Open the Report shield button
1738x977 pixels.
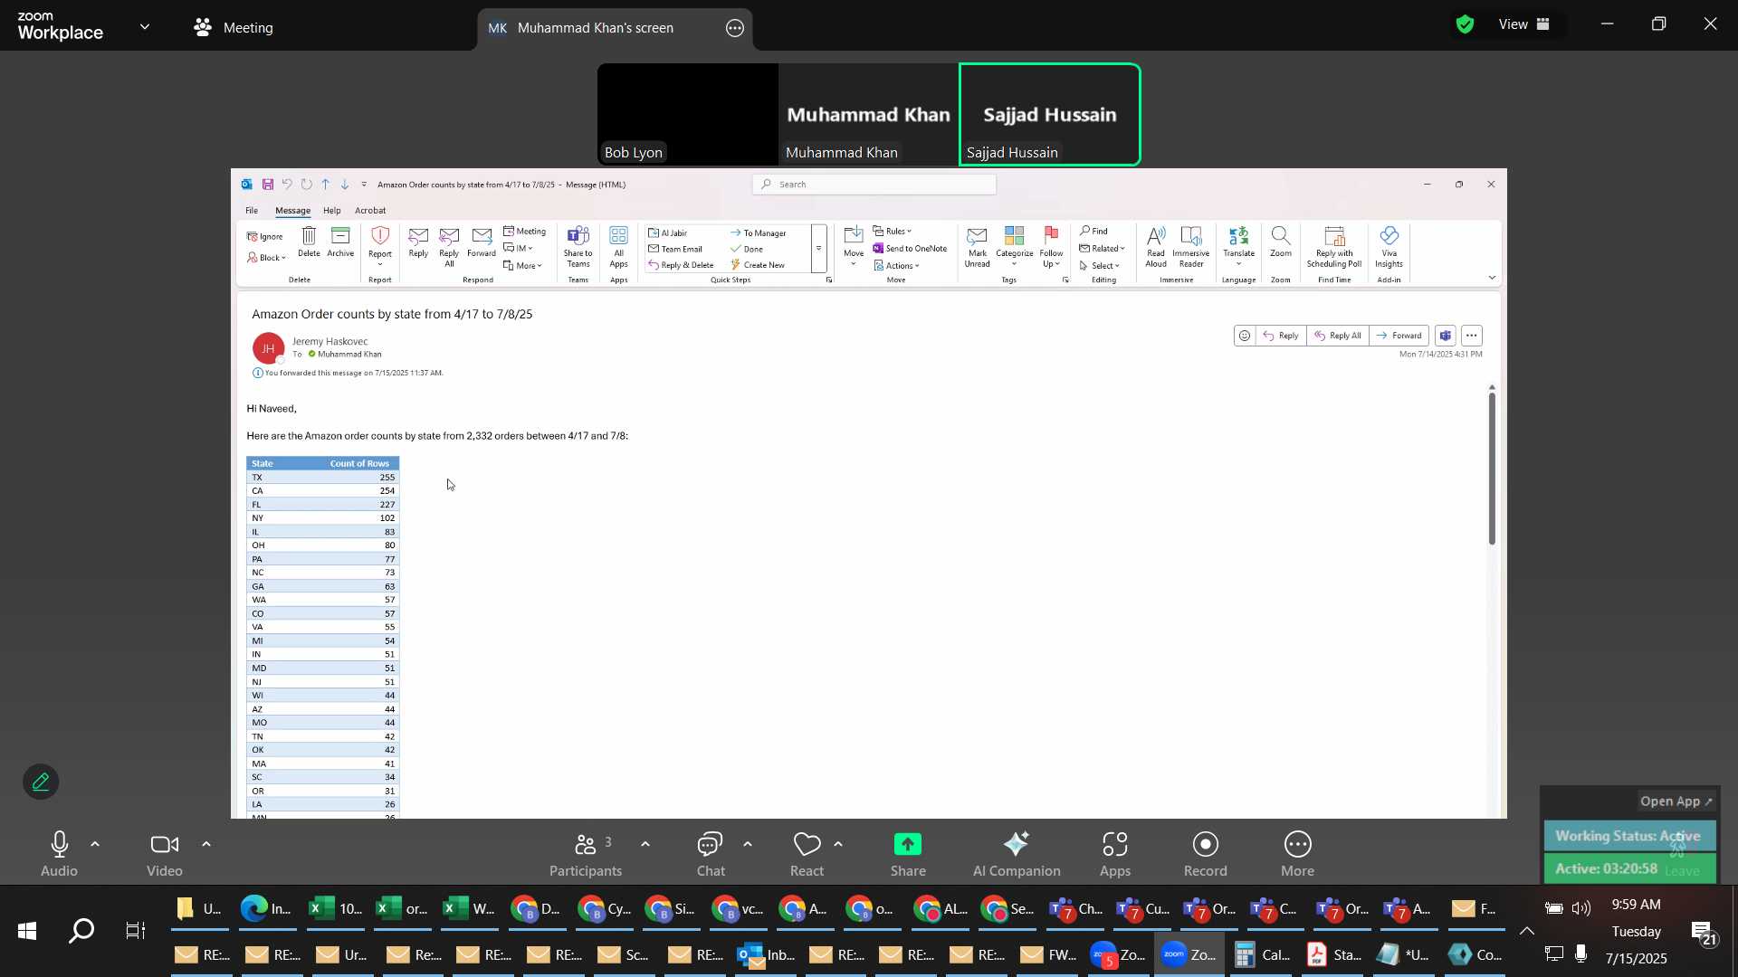point(380,246)
